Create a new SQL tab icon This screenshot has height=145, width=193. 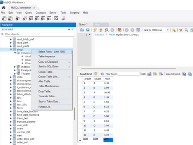[4, 18]
